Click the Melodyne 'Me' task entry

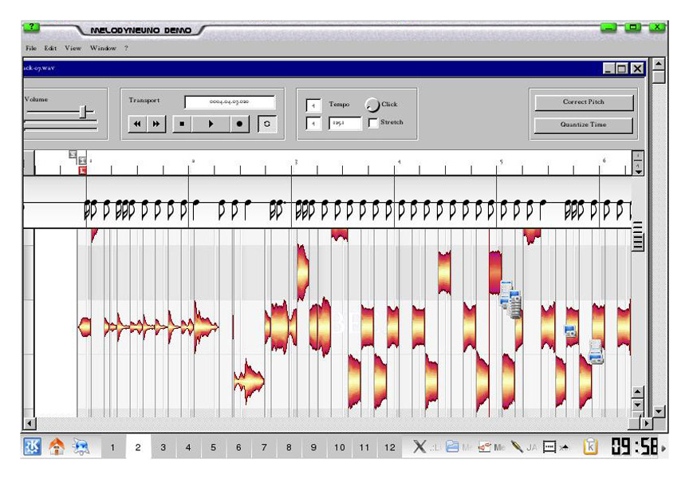tap(492, 447)
